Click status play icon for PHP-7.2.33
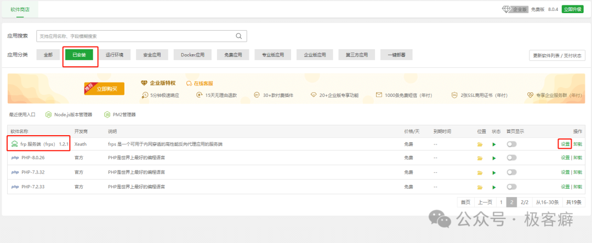 point(494,186)
